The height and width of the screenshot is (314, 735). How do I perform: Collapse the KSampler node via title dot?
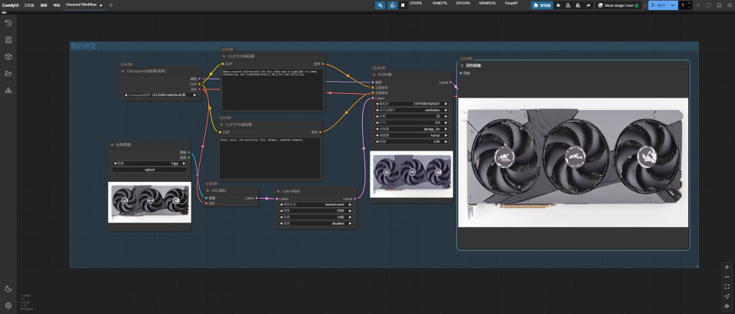point(374,74)
